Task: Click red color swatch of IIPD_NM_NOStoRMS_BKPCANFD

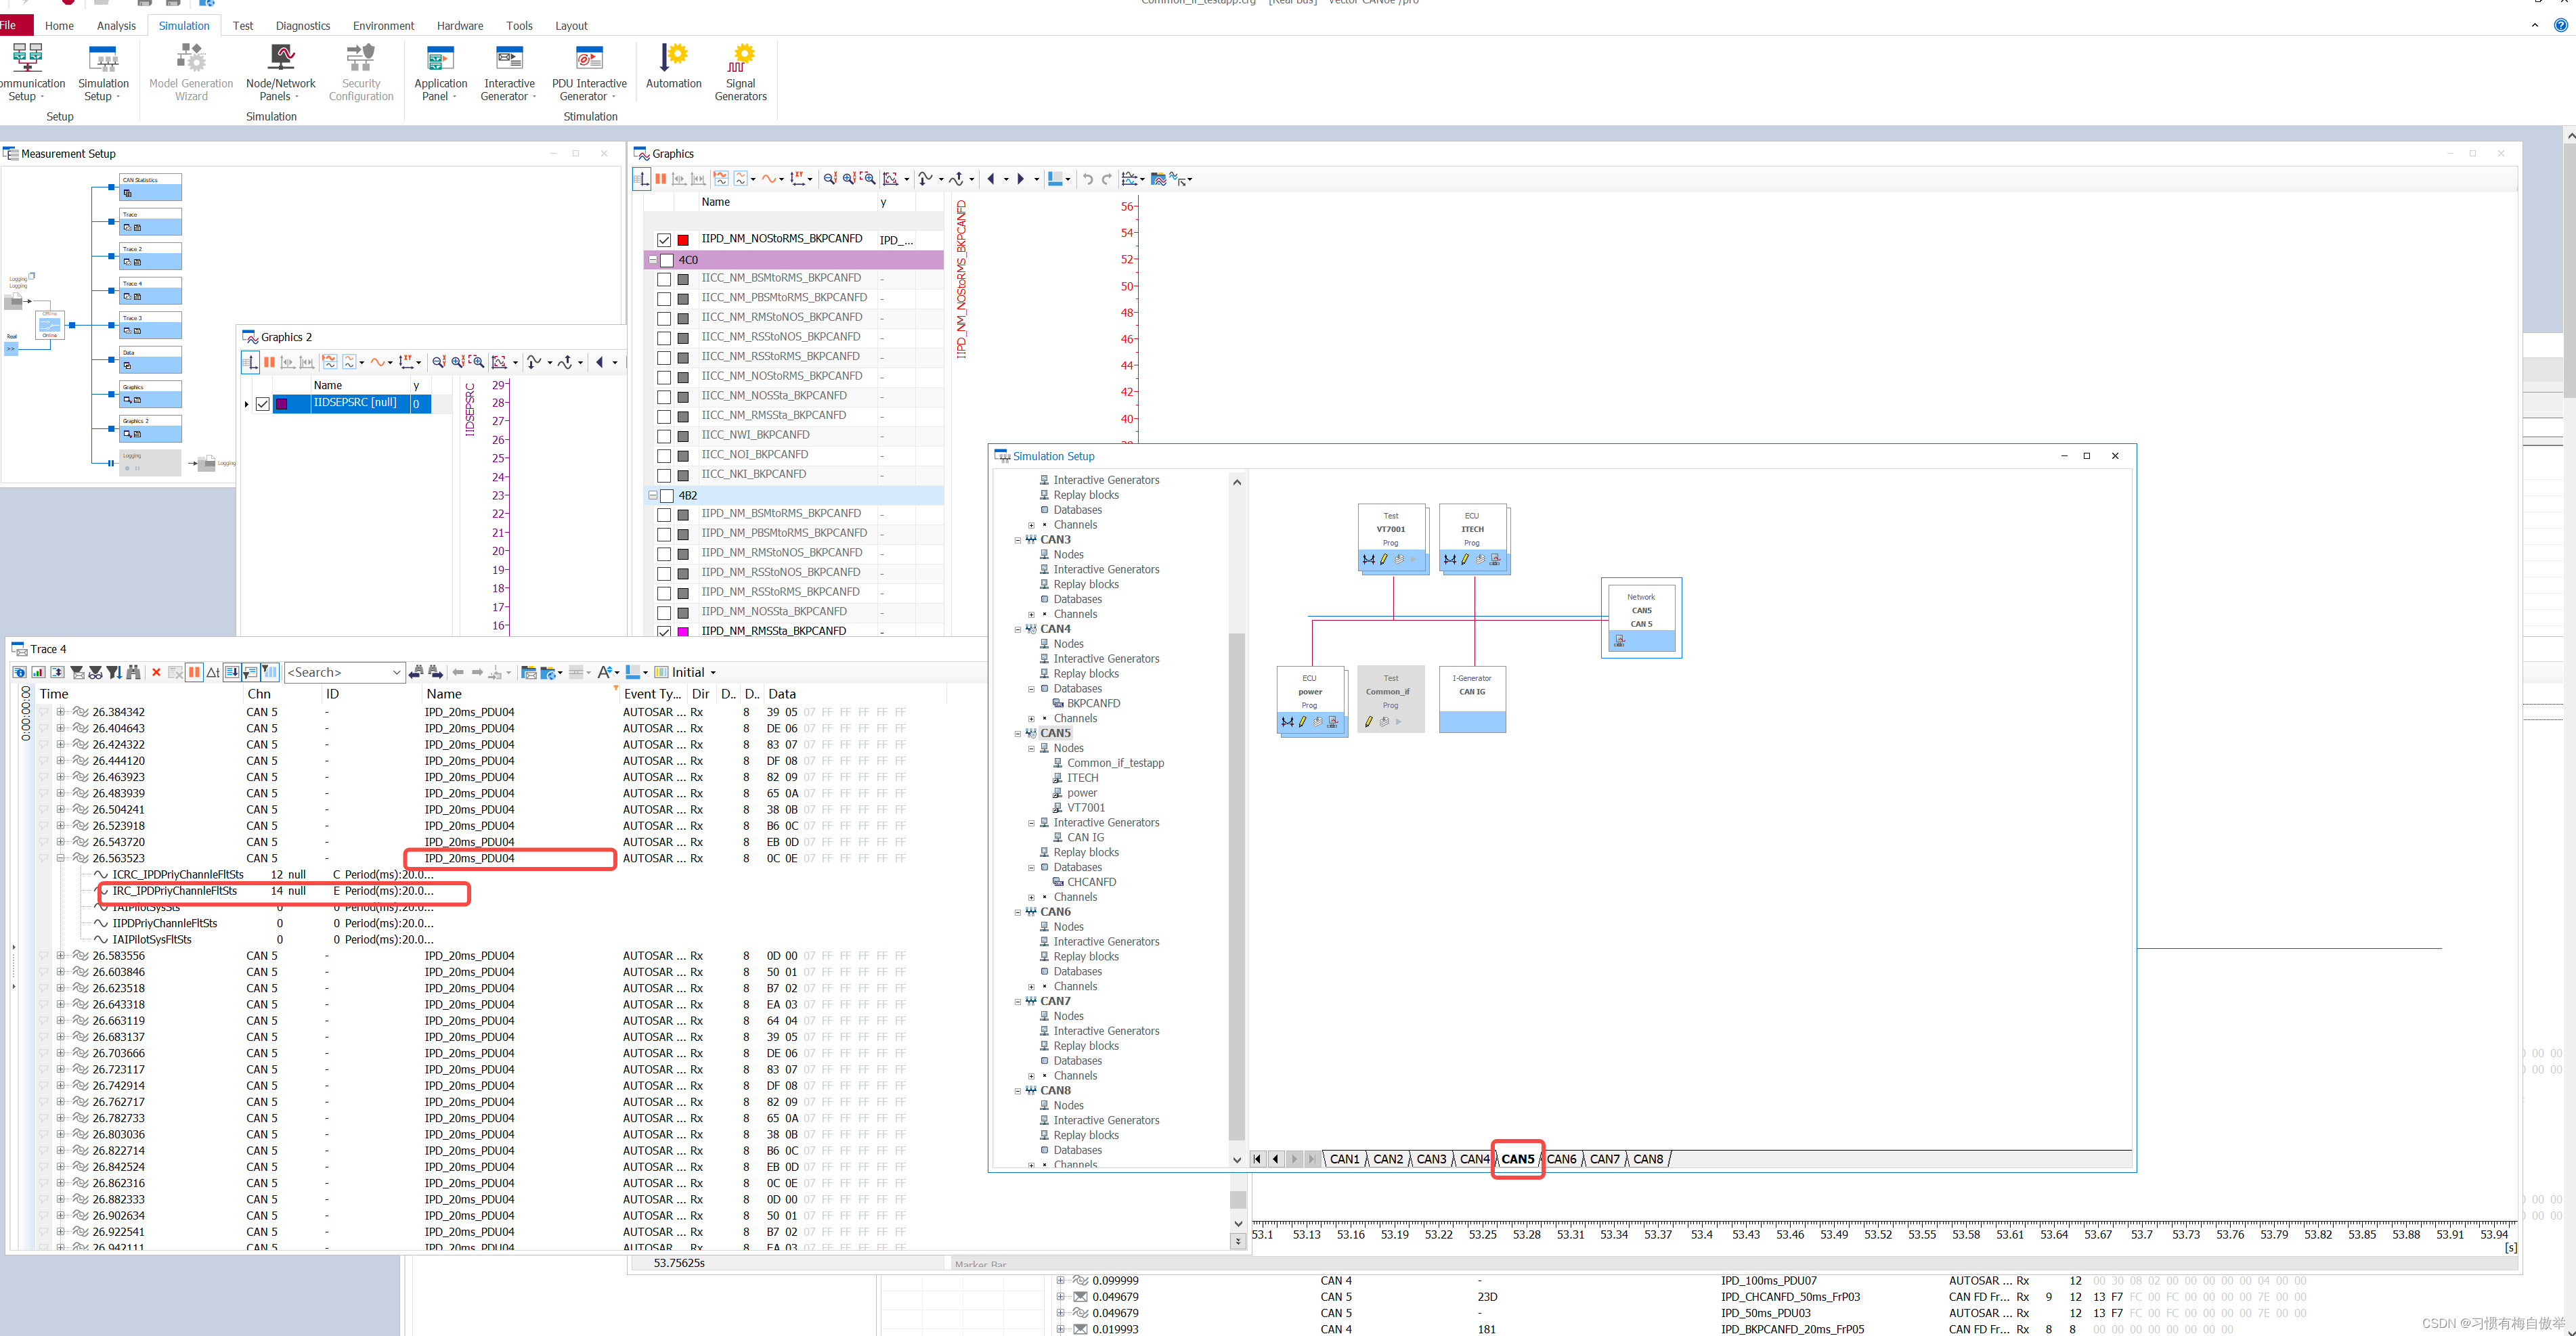Action: tap(683, 240)
